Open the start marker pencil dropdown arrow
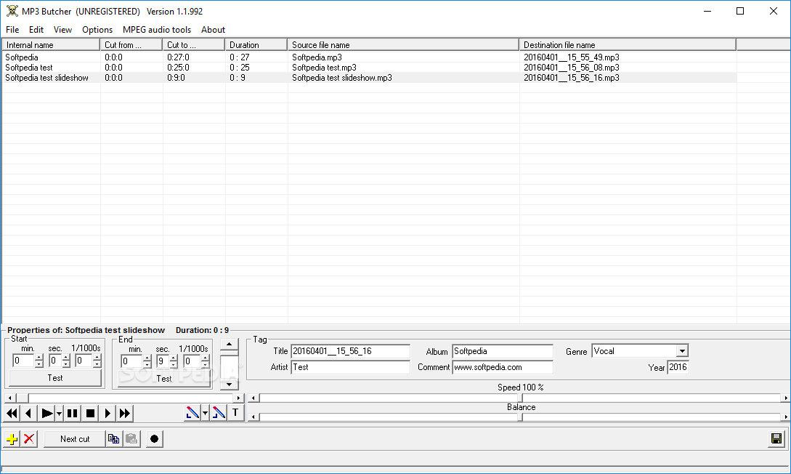 pos(206,413)
